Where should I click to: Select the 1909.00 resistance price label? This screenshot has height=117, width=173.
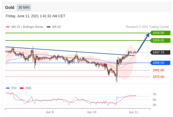point(160,40)
